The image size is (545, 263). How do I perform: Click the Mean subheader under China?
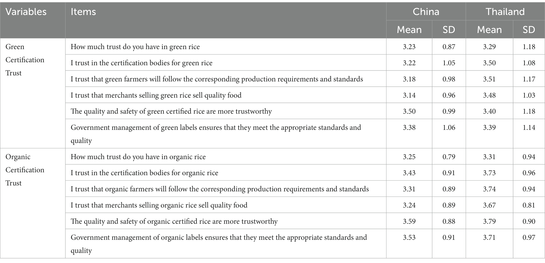pyautogui.click(x=409, y=30)
